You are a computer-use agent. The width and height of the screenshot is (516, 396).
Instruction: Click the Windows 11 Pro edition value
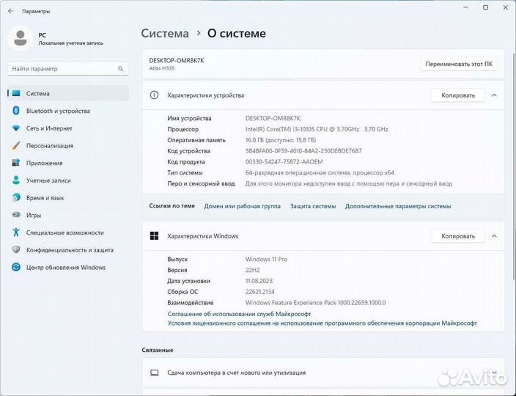click(266, 259)
